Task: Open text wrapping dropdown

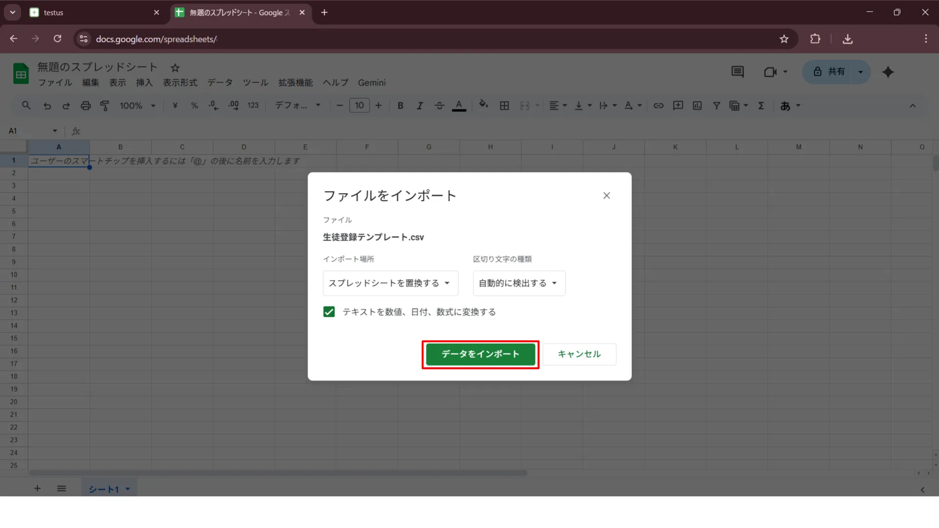Action: pos(608,106)
